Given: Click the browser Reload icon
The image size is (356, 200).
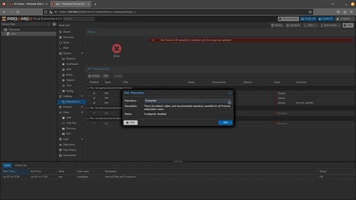Looking at the screenshot, I should click(x=18, y=12).
